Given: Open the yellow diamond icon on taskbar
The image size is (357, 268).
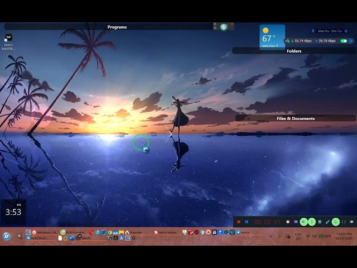Looking at the screenshot, I should click(x=133, y=238).
